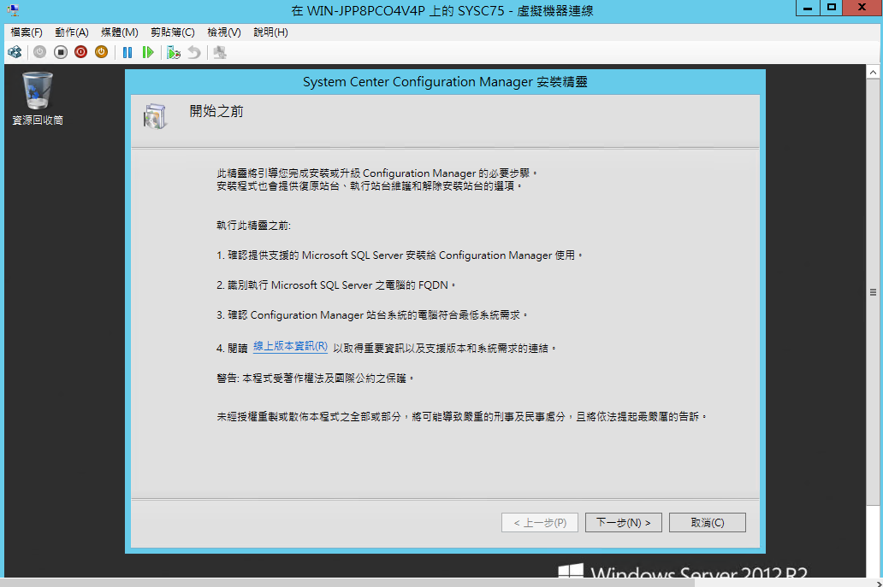Reset the VM with the green play icon
883x587 pixels.
pos(147,52)
